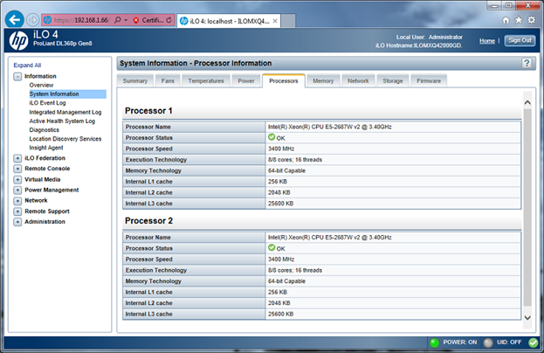Click Processor 2 Internal L3 cache 25600 KB
Screen dimensions: 544x353
pyautogui.click(x=280, y=315)
